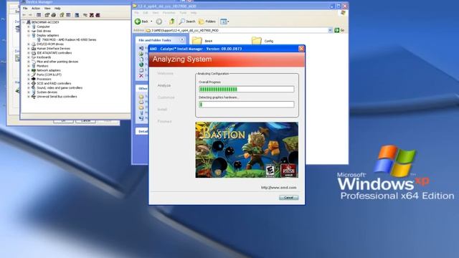Expand the Network adapters node
Viewport: 459px width, 258px height.
tap(29, 70)
